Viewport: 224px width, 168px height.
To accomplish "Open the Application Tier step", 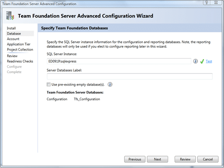I will pos(19,44).
